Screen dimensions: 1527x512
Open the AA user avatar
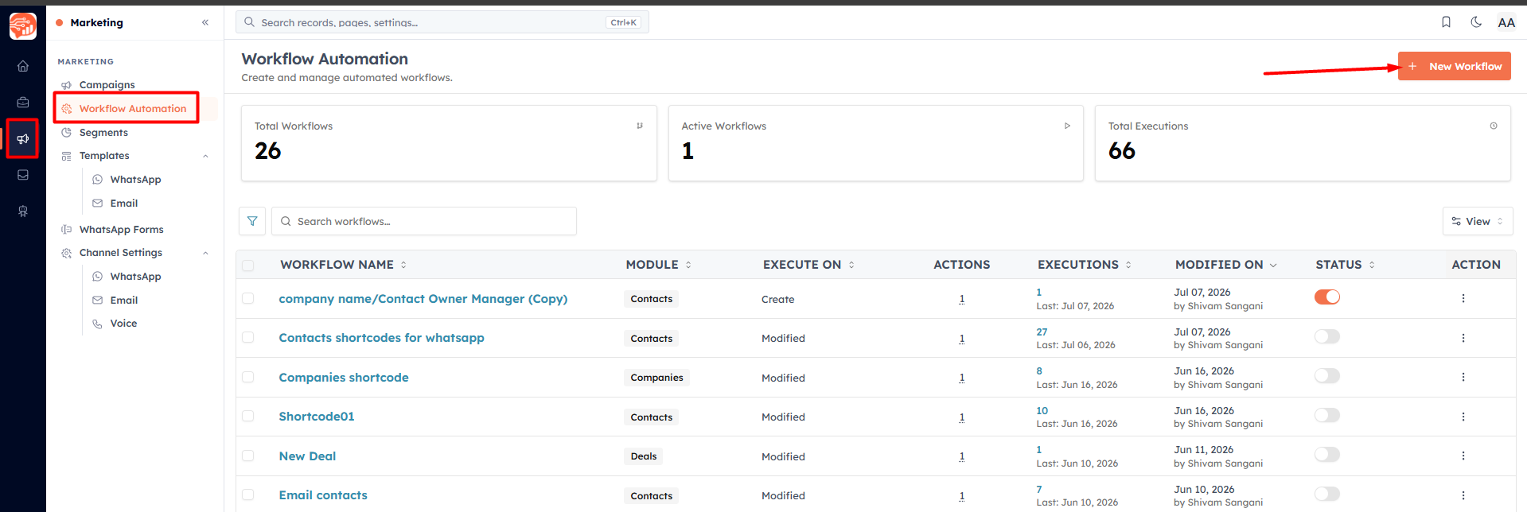point(1506,22)
